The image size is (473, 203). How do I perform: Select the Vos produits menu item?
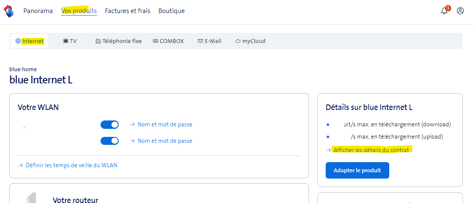tap(79, 11)
